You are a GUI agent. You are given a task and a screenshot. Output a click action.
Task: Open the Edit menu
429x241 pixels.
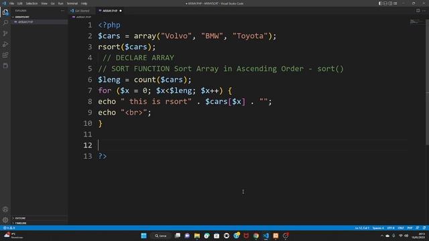(19, 3)
